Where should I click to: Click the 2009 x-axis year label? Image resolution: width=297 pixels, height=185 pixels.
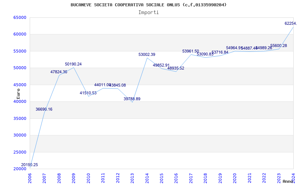[x=74, y=178]
